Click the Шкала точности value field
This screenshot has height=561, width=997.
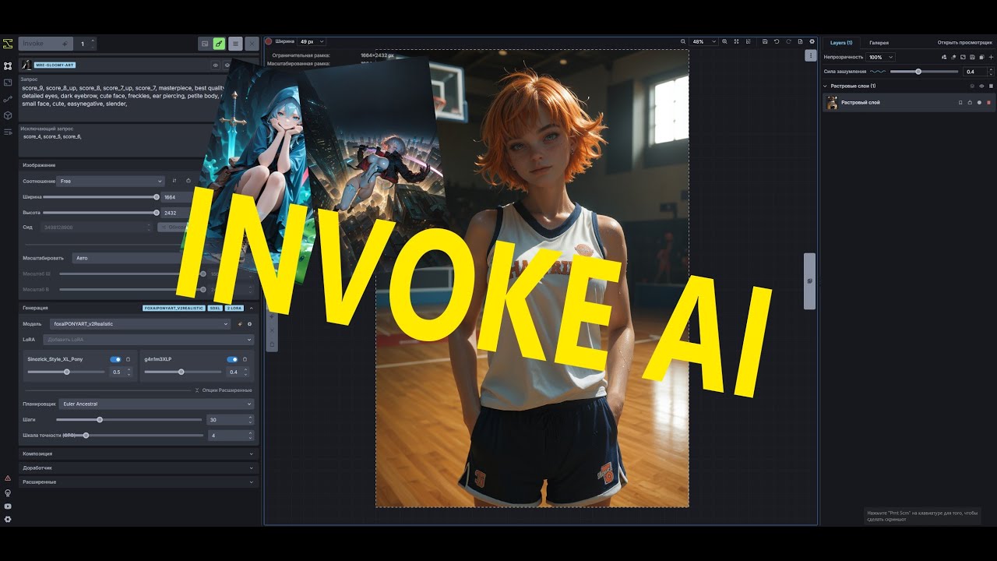click(231, 436)
